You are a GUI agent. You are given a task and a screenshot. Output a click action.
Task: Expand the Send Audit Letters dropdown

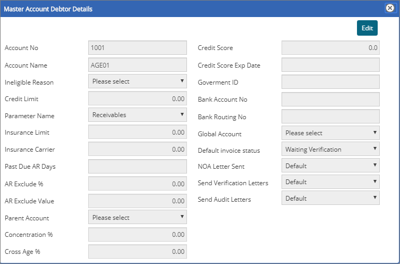pos(330,199)
